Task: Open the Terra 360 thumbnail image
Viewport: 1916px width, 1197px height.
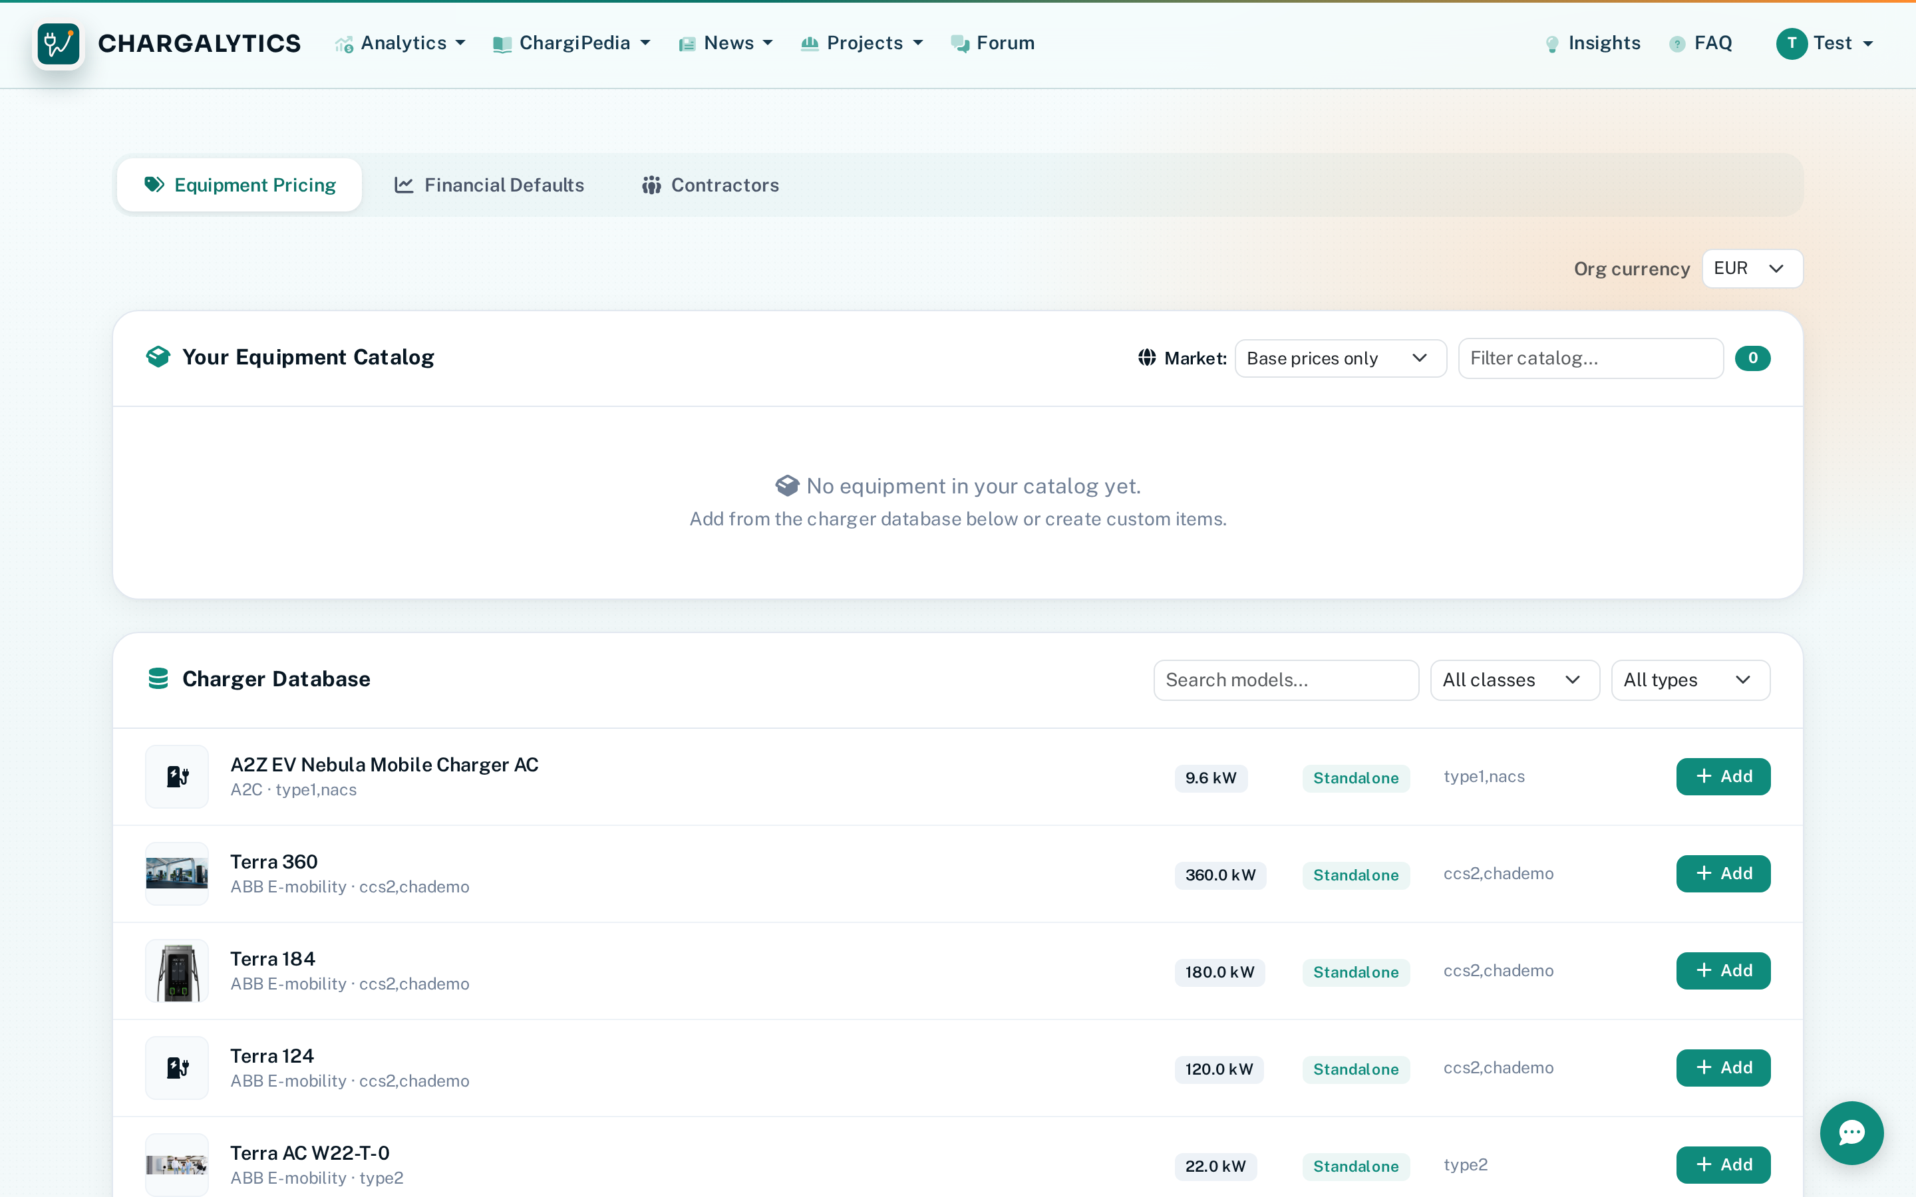Action: point(178,874)
